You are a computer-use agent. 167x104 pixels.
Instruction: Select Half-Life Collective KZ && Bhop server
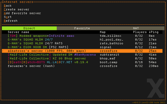(x=82, y=58)
